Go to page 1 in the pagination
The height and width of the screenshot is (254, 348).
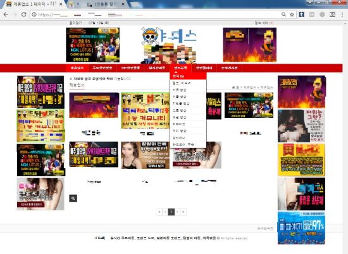click(x=171, y=212)
